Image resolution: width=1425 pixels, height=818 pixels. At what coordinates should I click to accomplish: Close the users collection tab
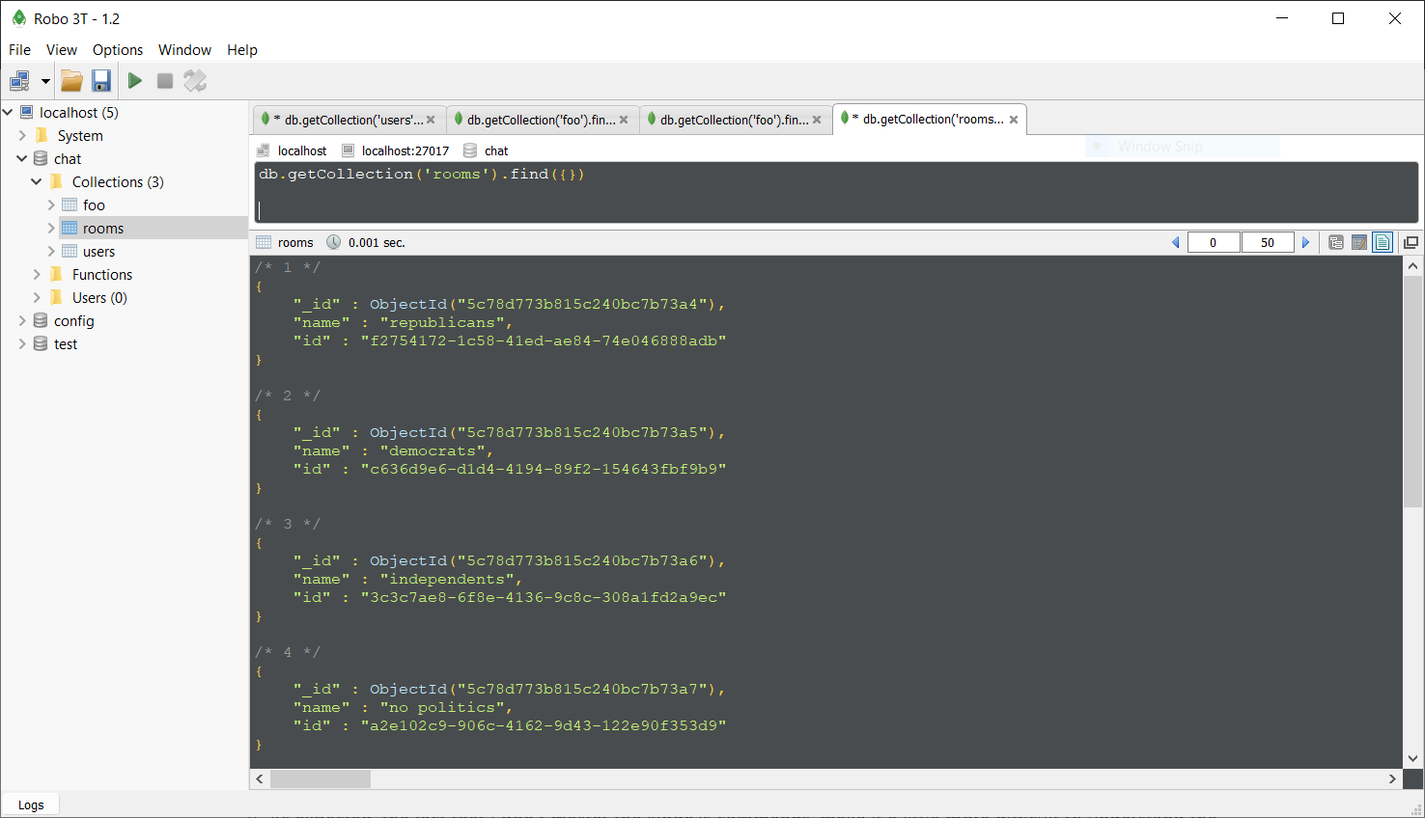point(431,120)
